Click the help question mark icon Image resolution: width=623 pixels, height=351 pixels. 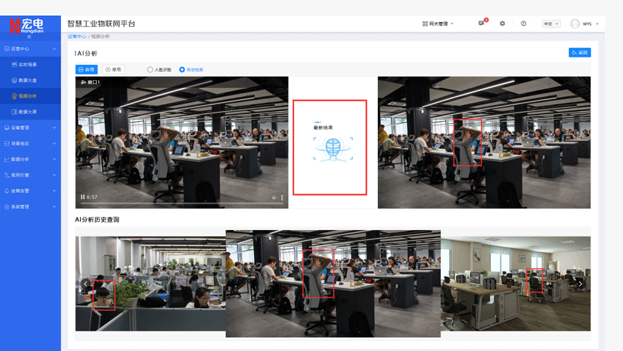pyautogui.click(x=523, y=23)
